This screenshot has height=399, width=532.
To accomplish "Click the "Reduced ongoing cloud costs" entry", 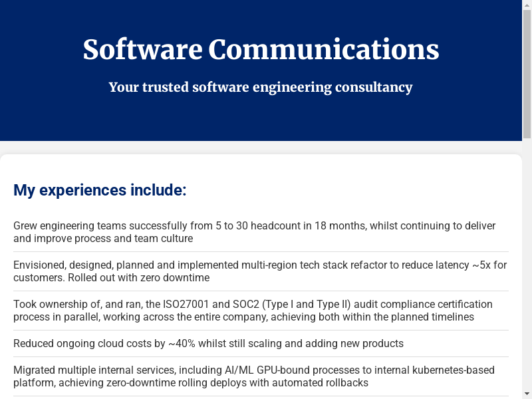I will click(208, 344).
